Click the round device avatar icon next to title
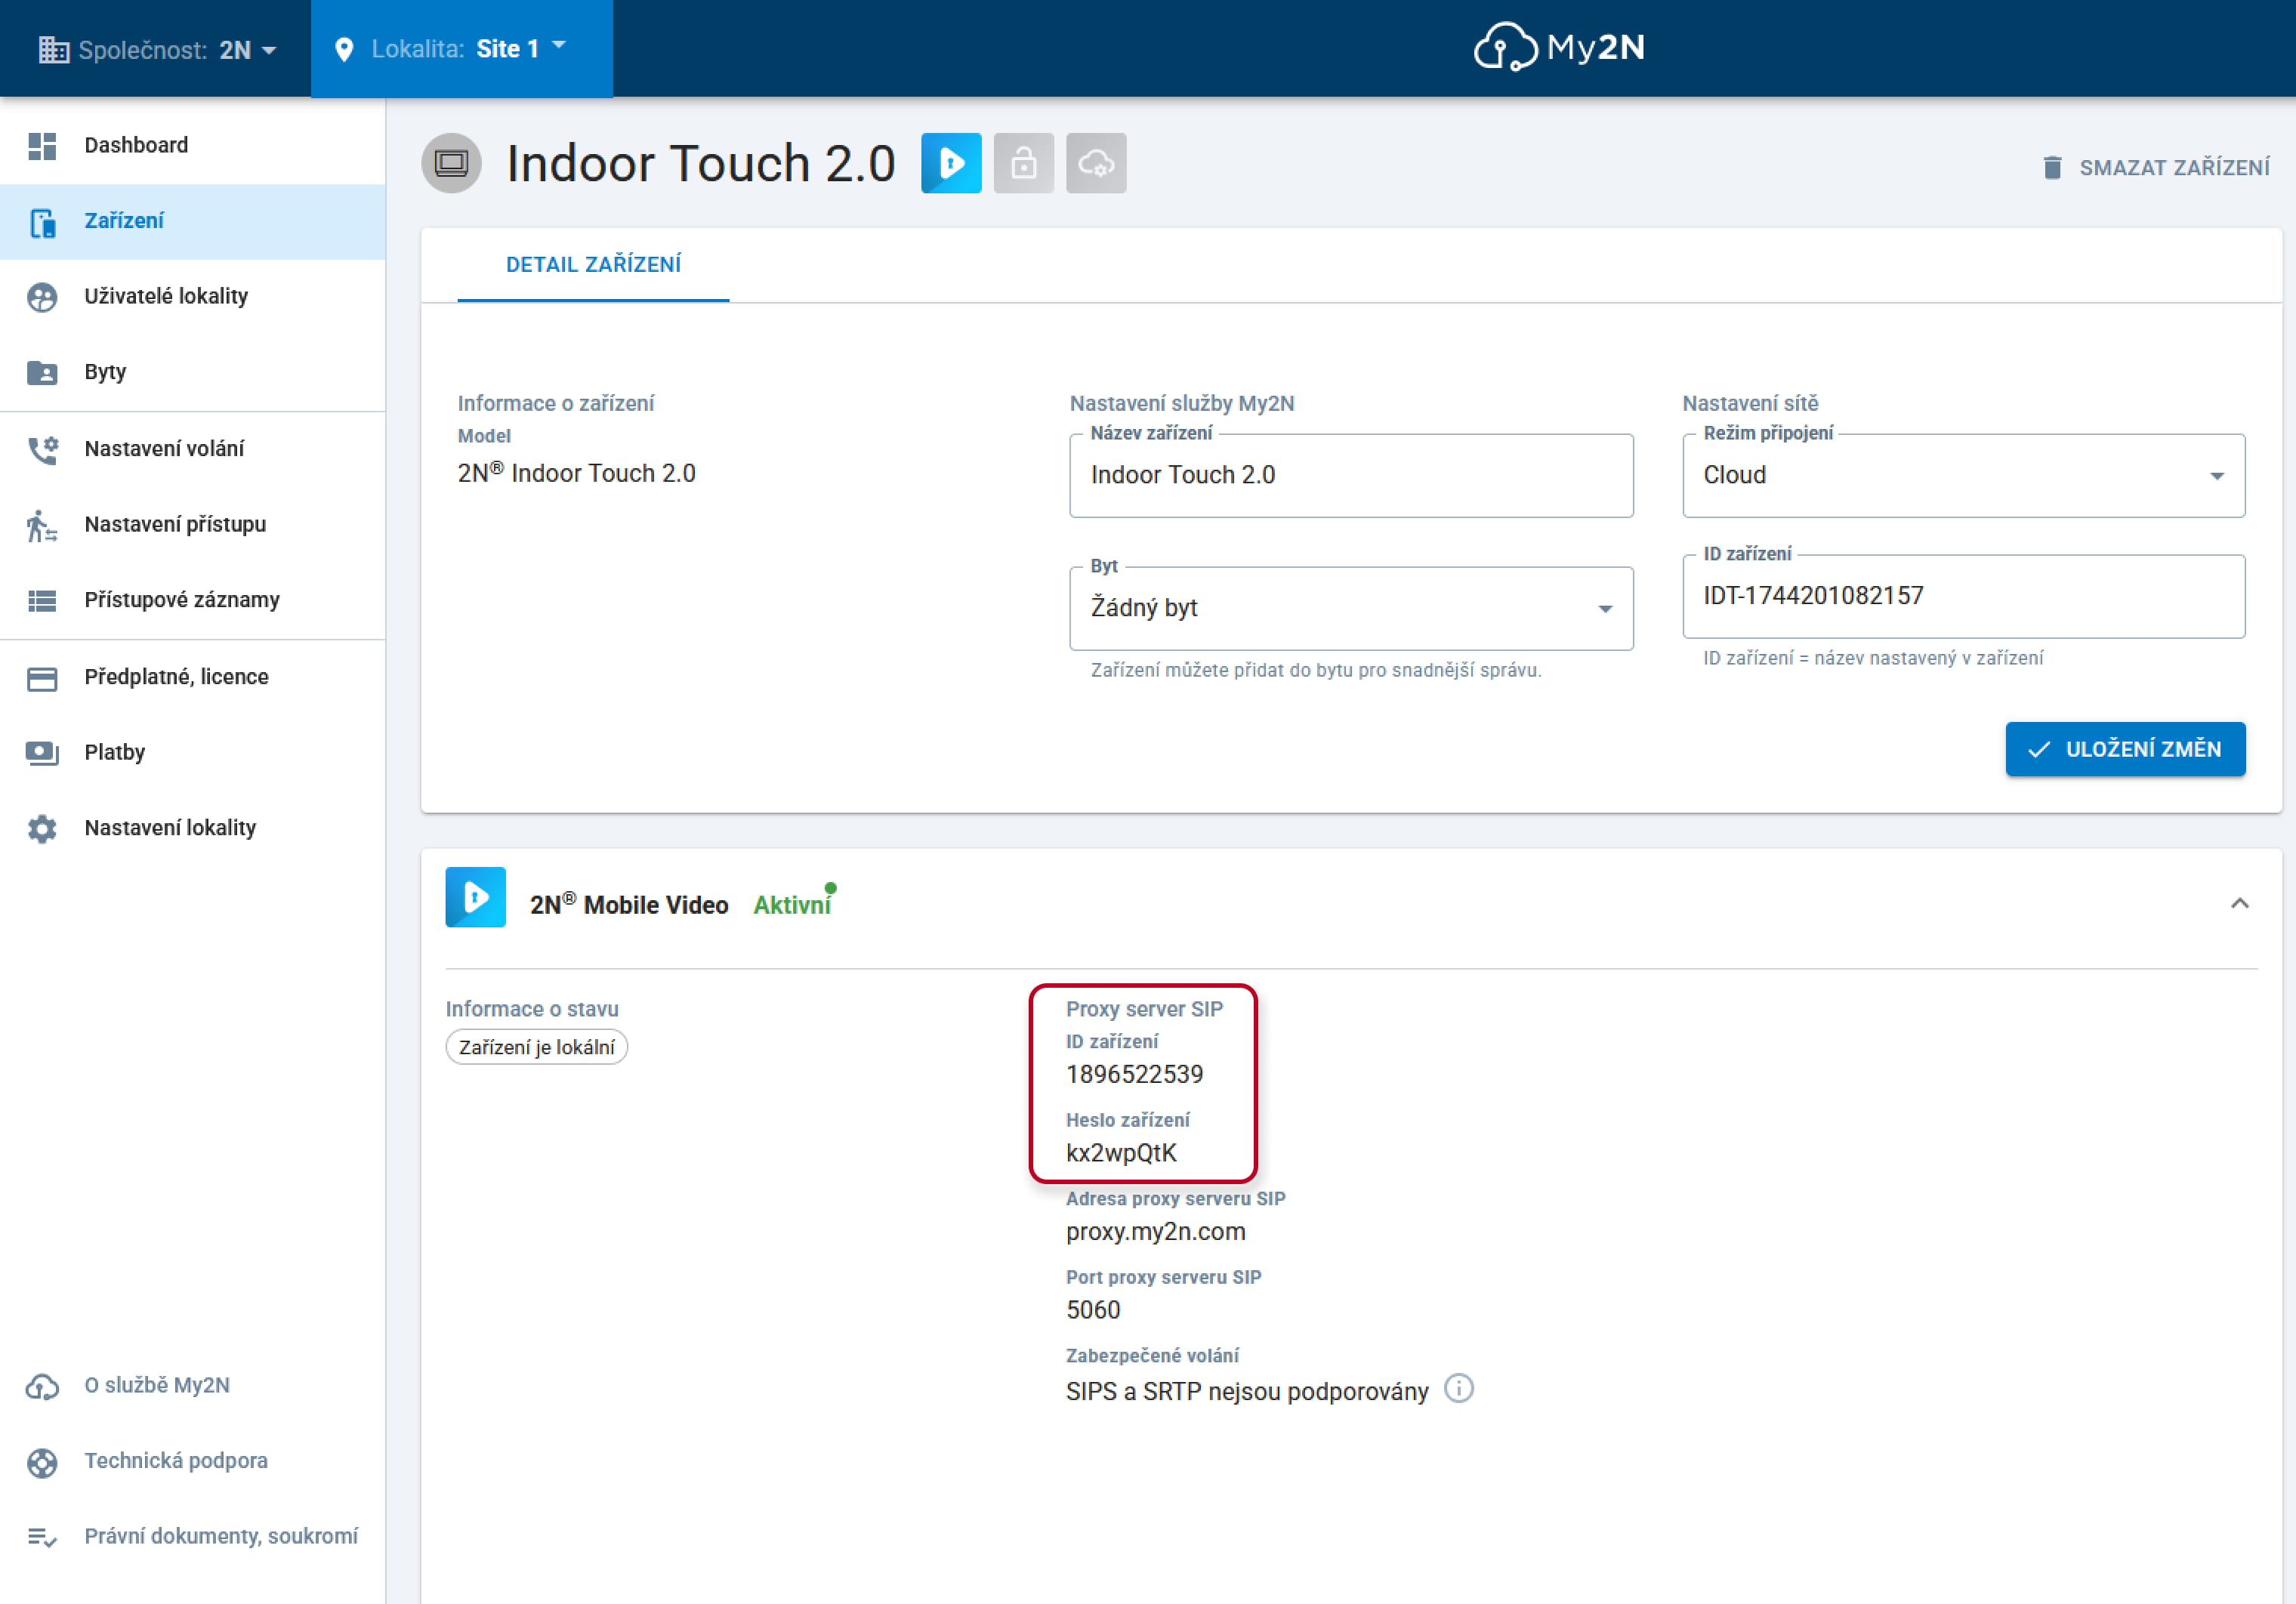2296x1604 pixels. point(451,163)
